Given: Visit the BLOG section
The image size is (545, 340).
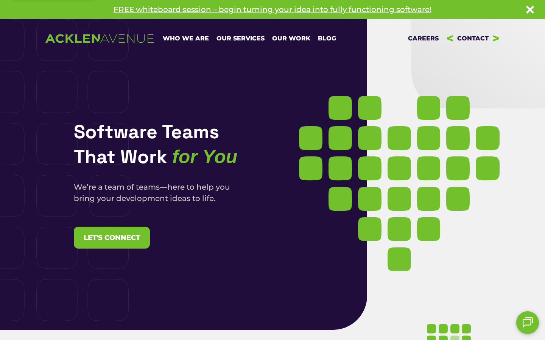Looking at the screenshot, I should pos(327,39).
